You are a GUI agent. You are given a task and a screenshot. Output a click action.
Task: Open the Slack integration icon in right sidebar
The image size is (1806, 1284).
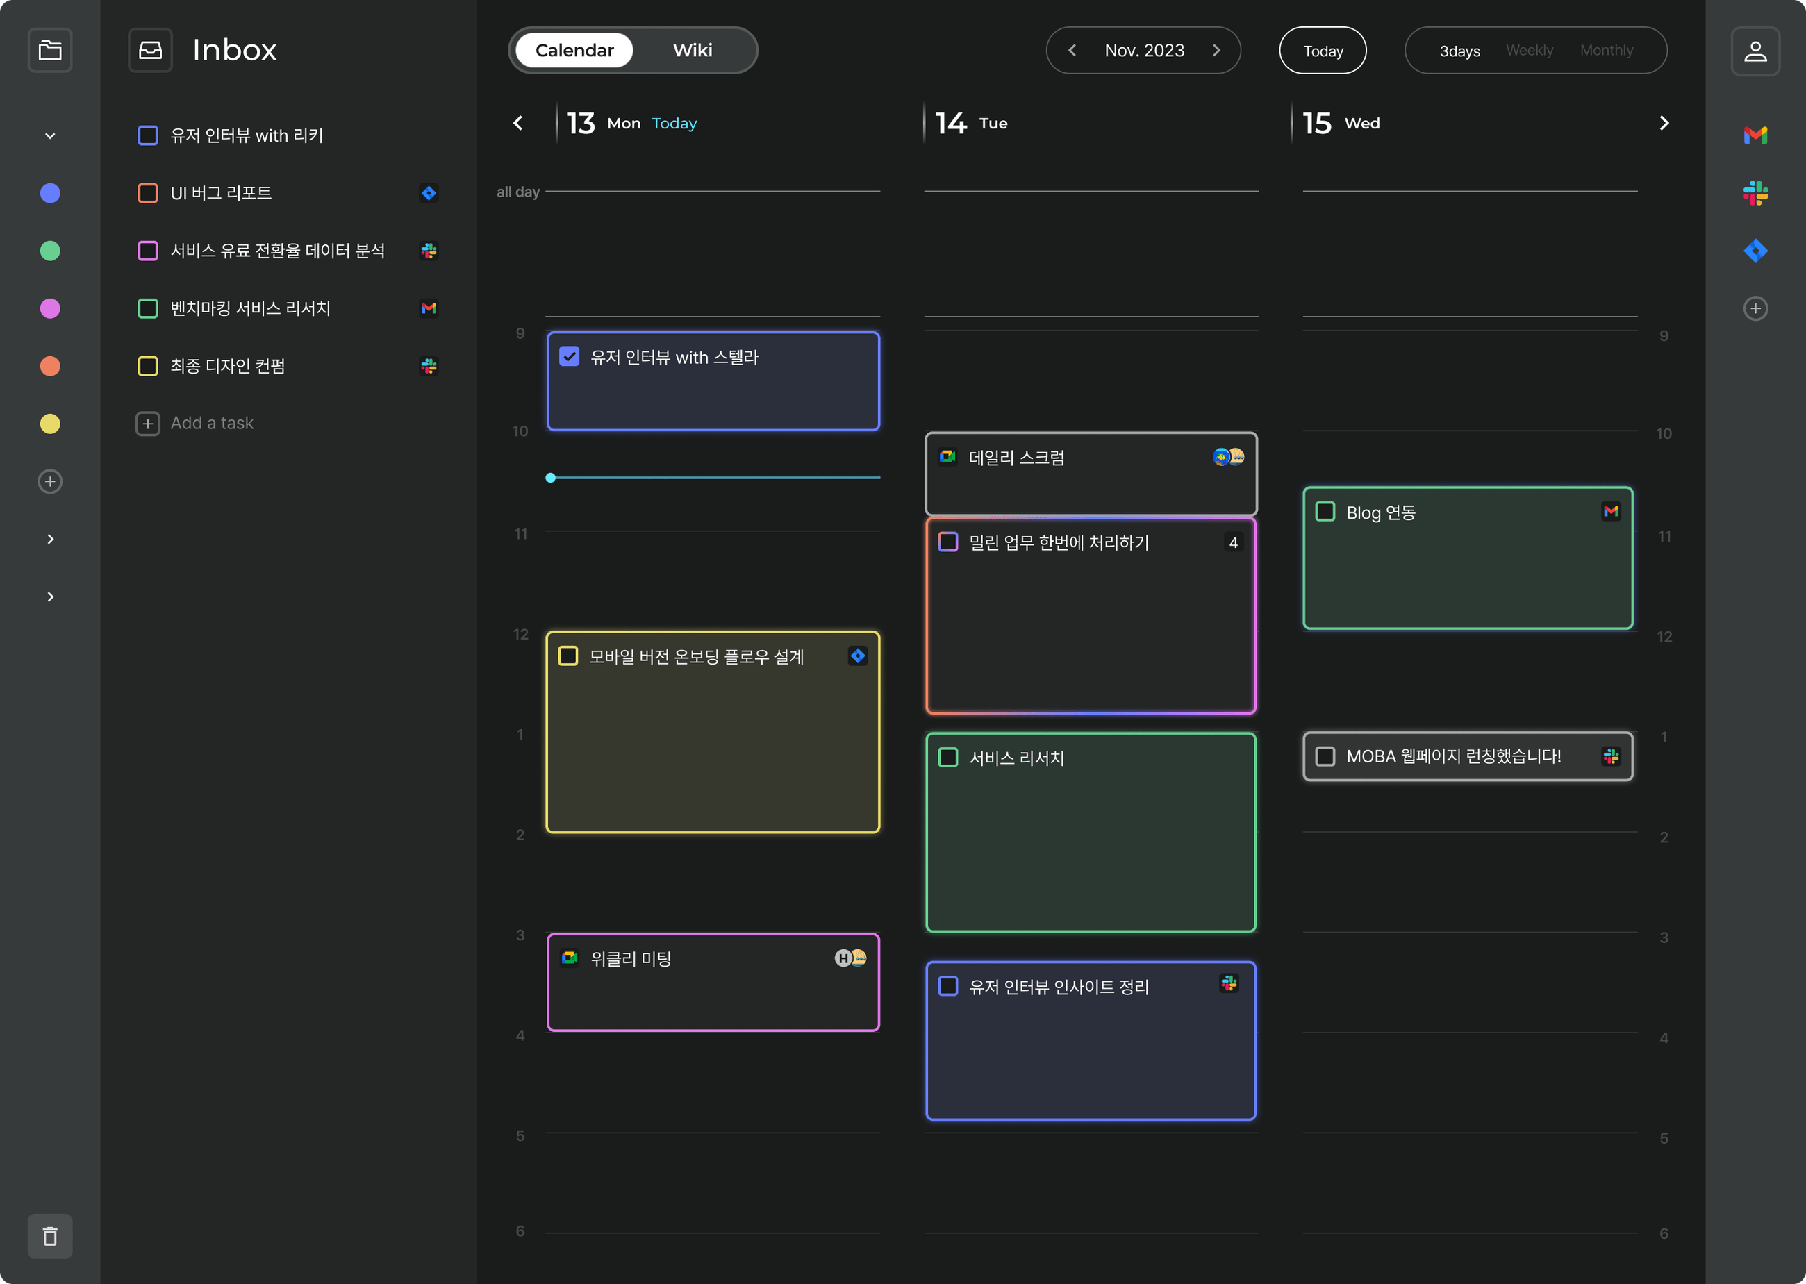click(x=1756, y=192)
